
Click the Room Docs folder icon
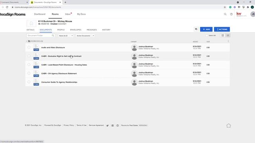click(29, 41)
